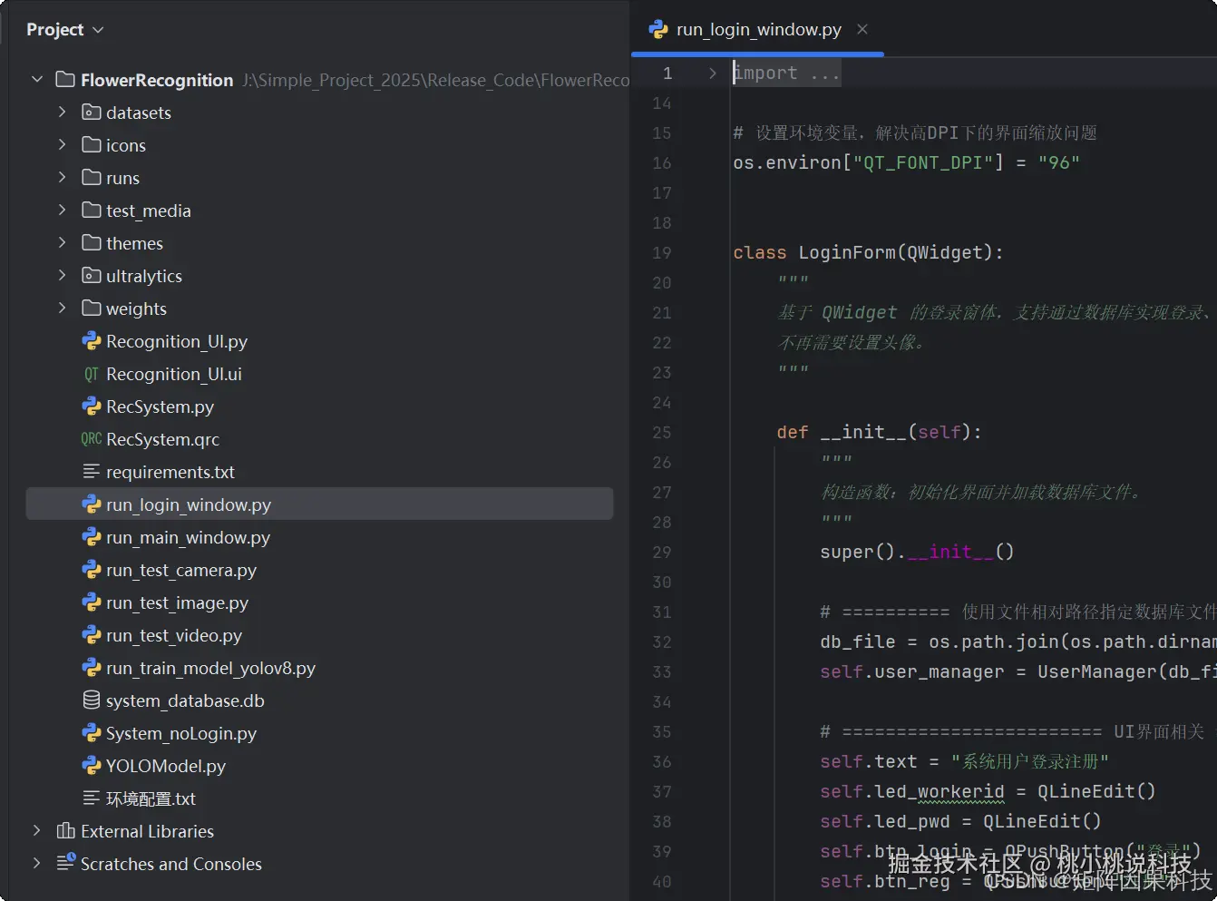Click line number 25 in gutter
The height and width of the screenshot is (901, 1217).
(x=662, y=432)
